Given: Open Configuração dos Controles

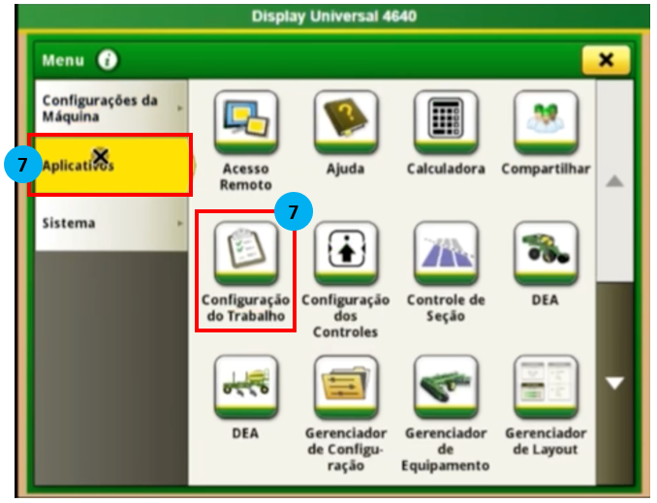Looking at the screenshot, I should (x=345, y=254).
